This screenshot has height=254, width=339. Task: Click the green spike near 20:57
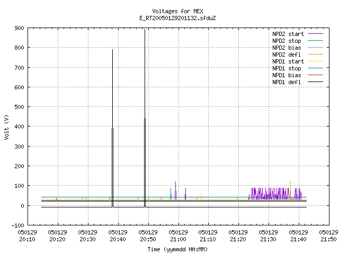tap(171, 194)
